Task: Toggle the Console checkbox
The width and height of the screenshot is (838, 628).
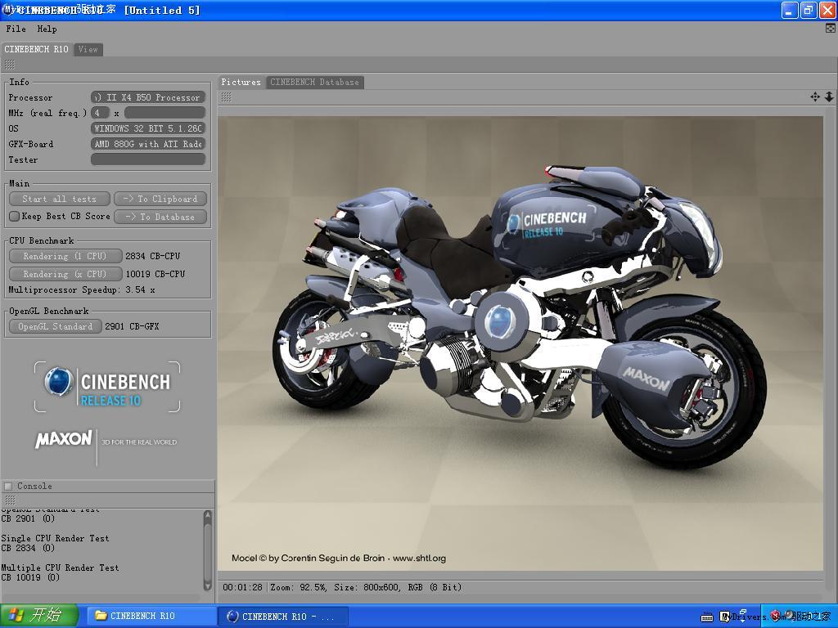Action: [8, 486]
